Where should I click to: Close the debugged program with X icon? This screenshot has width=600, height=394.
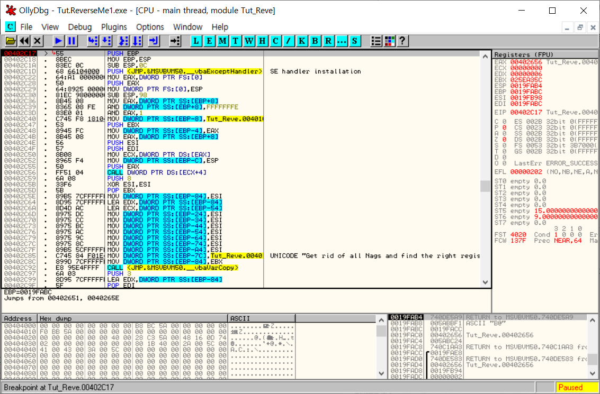tap(37, 41)
